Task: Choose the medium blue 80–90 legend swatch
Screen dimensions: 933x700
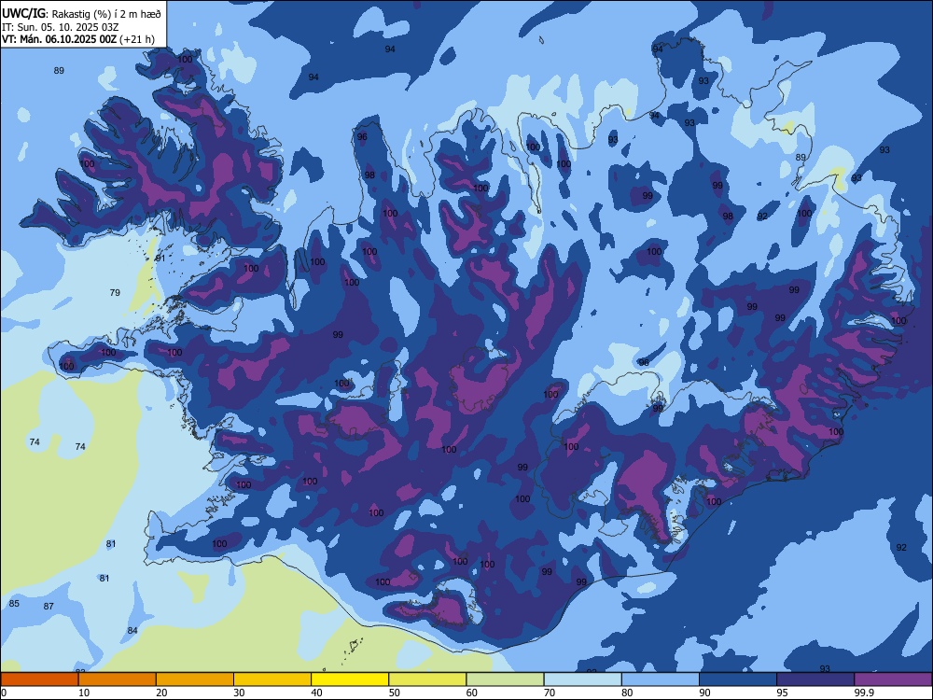Action: click(661, 679)
